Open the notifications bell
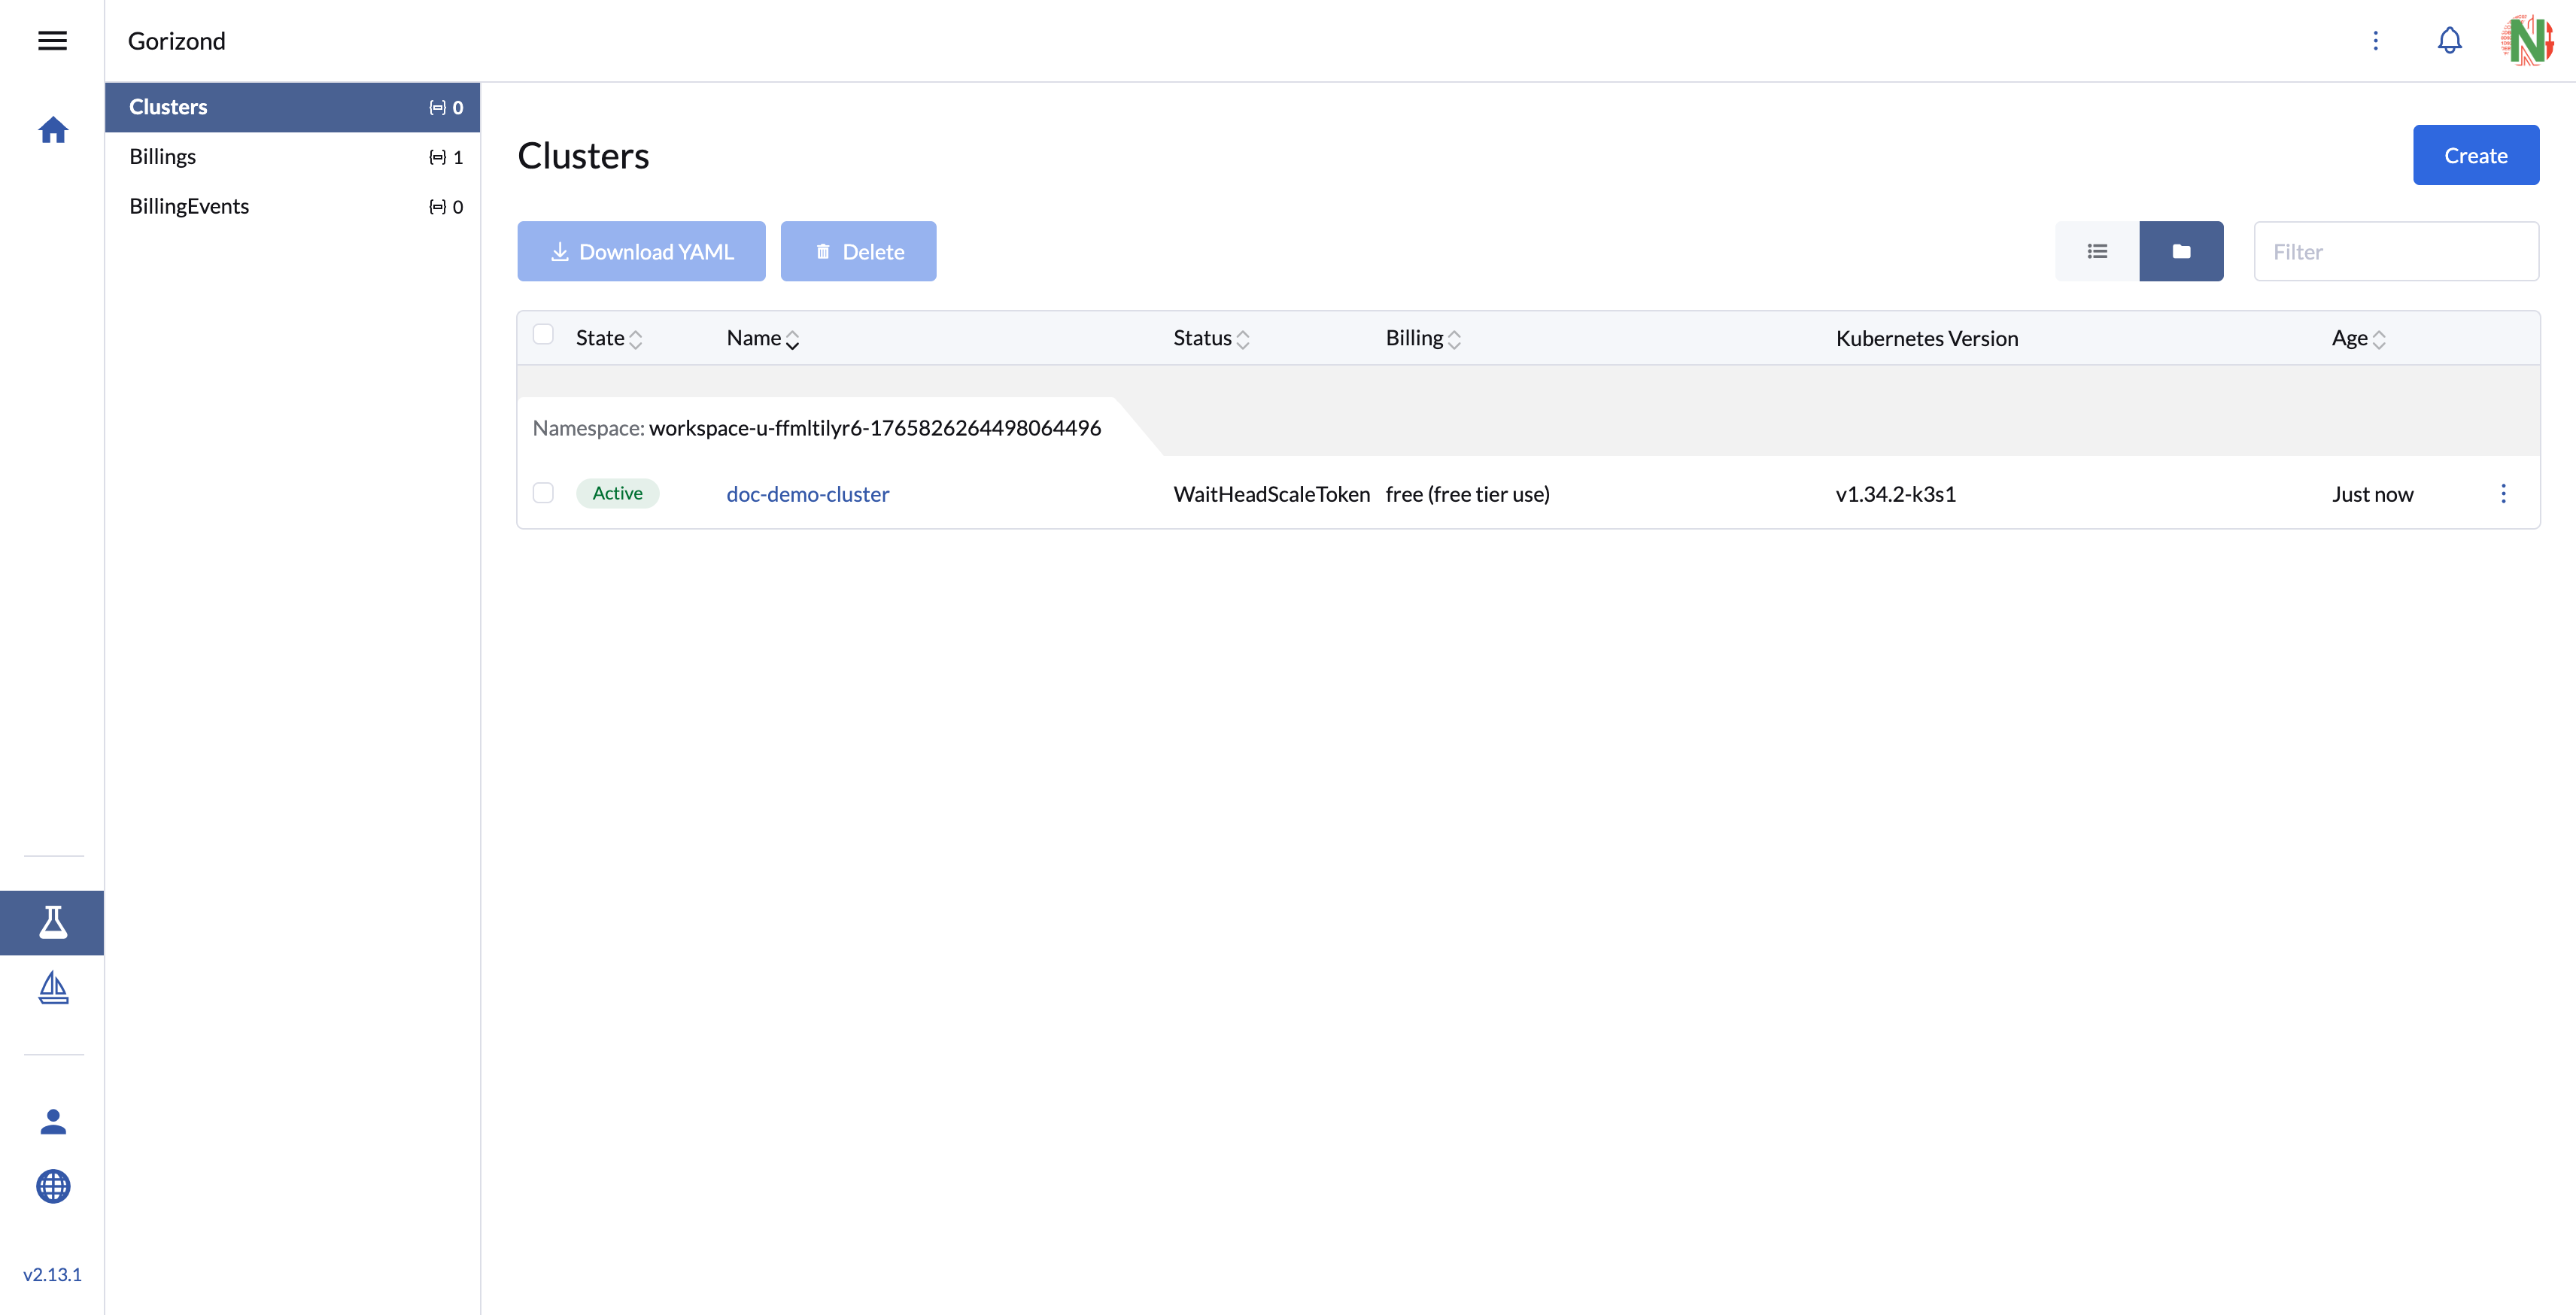This screenshot has height=1315, width=2576. (x=2449, y=41)
